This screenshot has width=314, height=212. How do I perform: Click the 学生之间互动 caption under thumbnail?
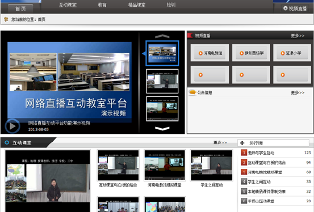coord(212,185)
